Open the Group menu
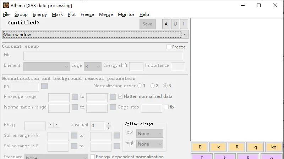The image size is (284, 159). click(21, 14)
